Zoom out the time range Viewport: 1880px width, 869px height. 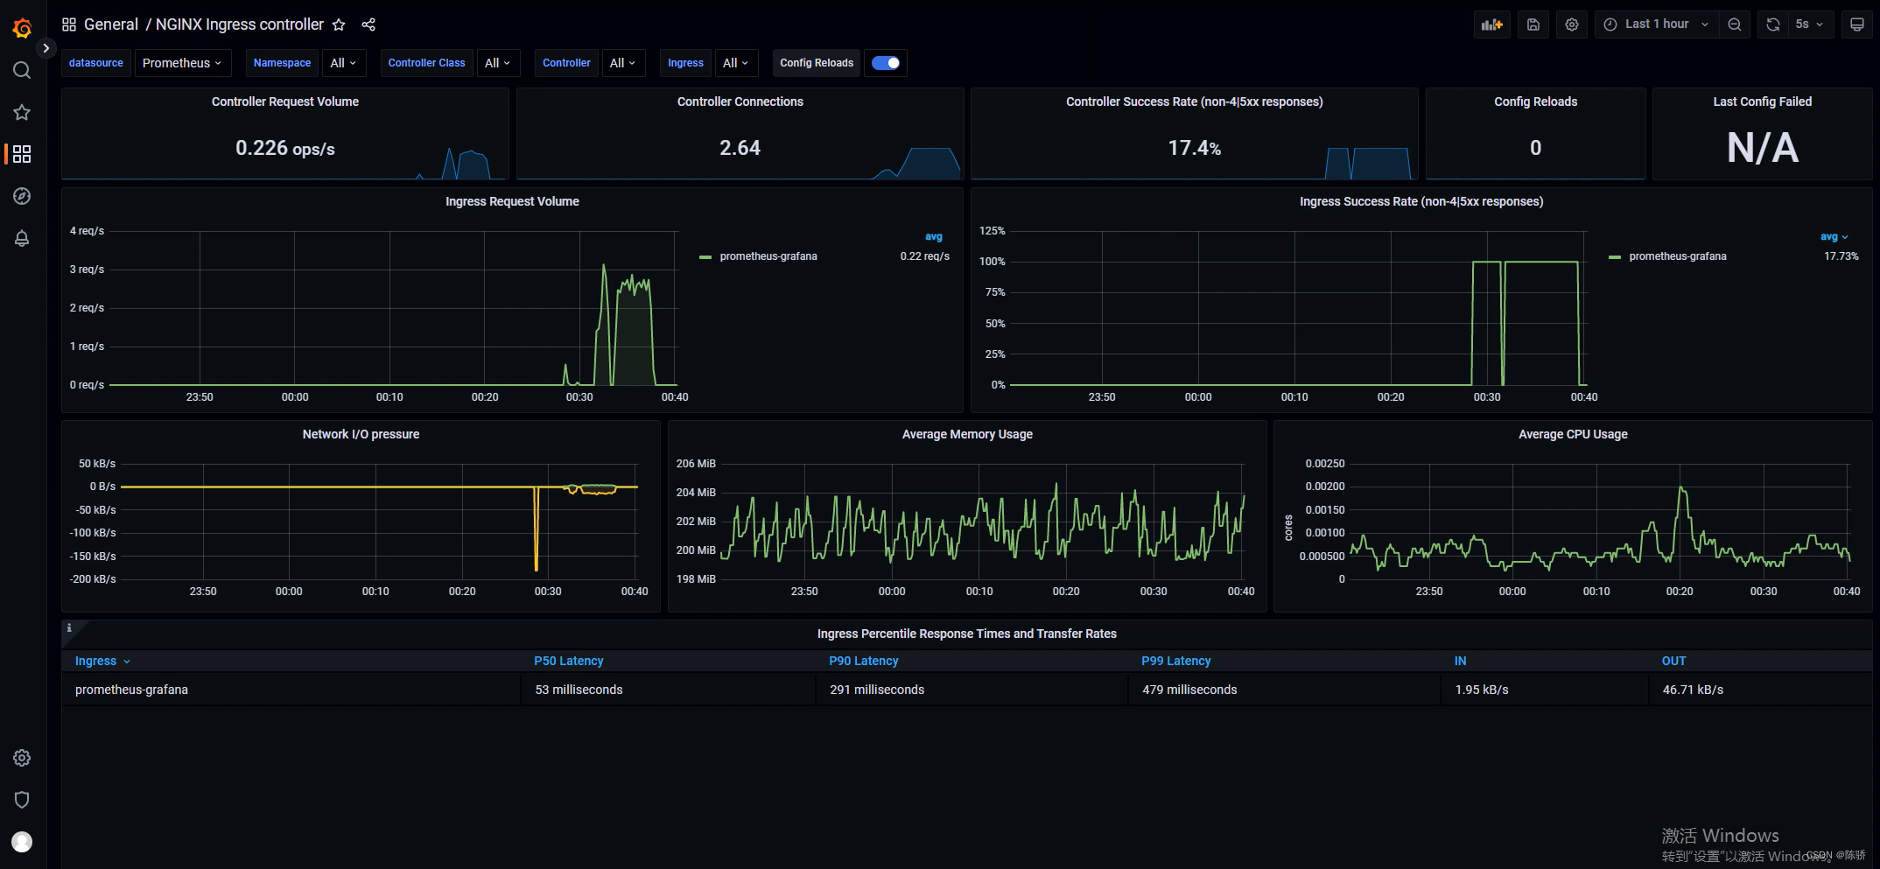click(1735, 25)
